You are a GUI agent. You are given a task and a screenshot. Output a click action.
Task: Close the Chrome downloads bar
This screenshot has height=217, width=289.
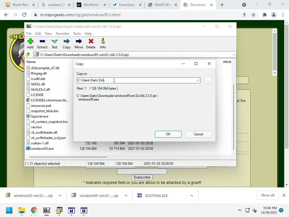point(284,195)
